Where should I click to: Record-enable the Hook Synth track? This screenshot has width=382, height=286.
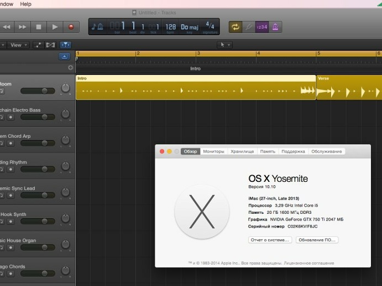[11, 222]
